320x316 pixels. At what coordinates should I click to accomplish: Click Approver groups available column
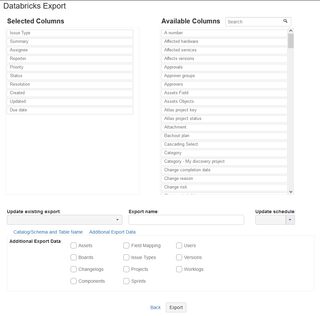click(224, 76)
